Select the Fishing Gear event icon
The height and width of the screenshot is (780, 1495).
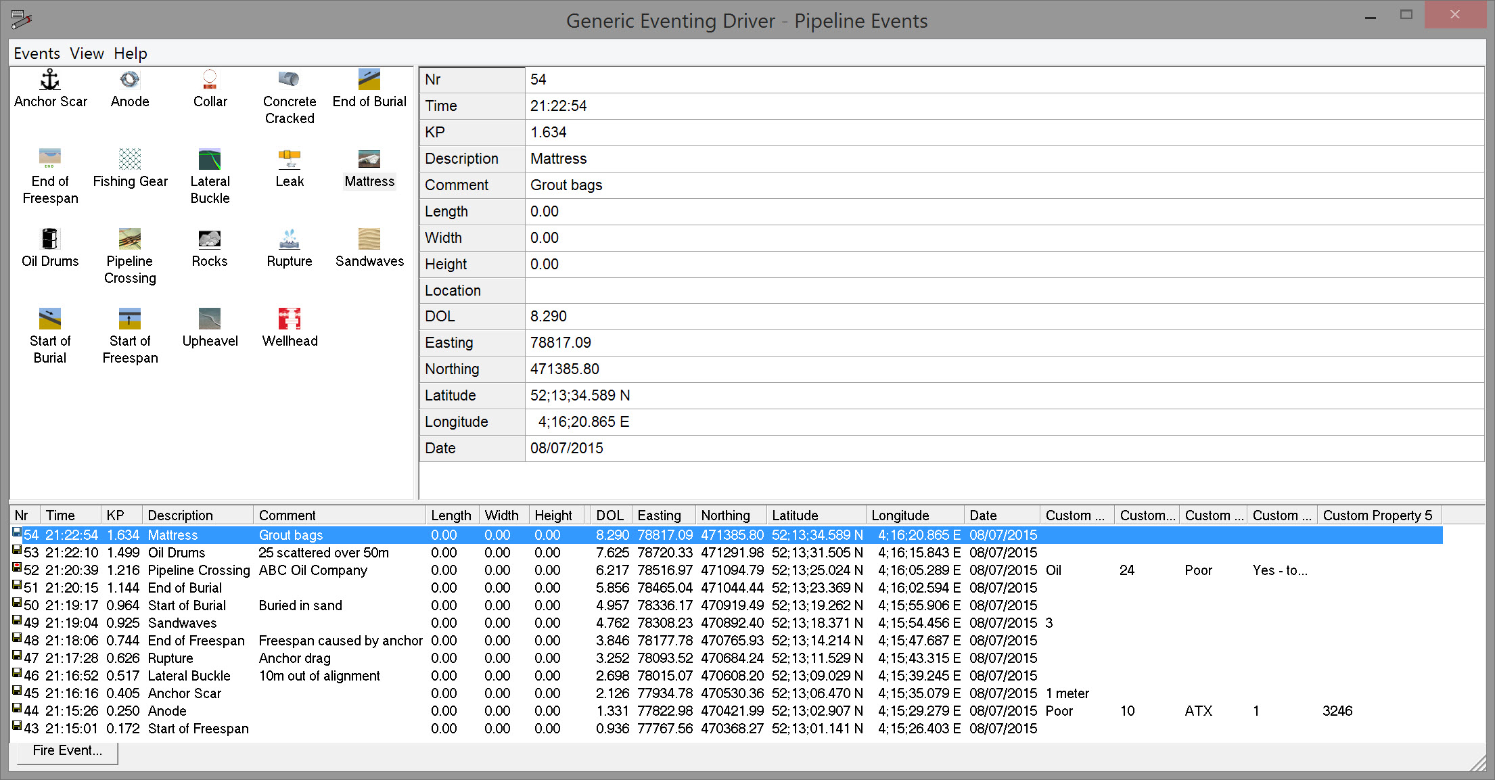tap(130, 160)
